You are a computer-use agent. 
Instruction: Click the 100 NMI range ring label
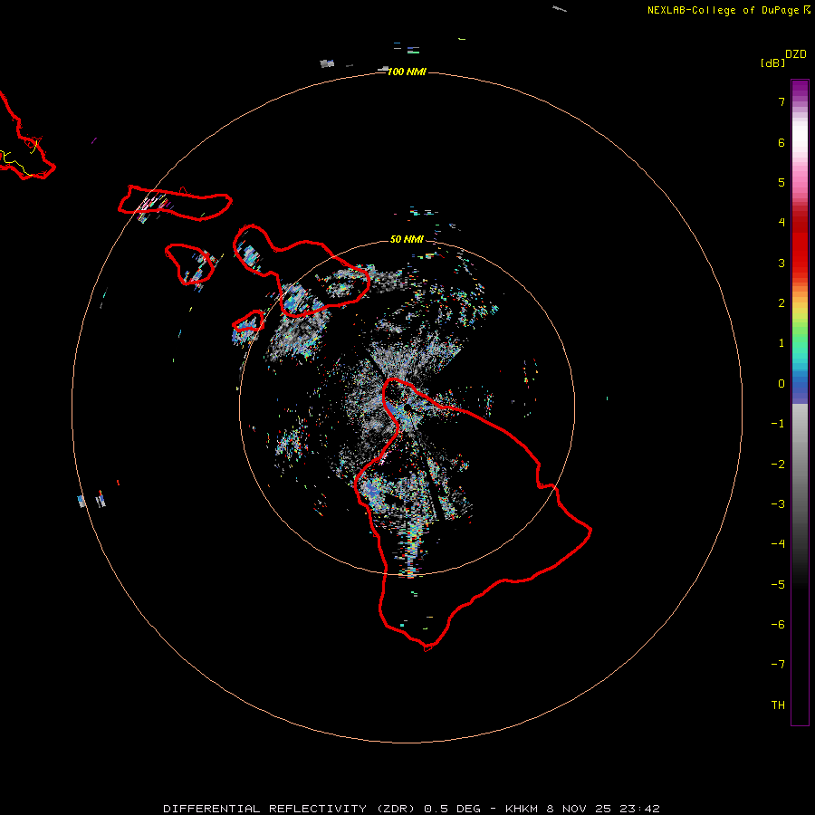click(407, 72)
